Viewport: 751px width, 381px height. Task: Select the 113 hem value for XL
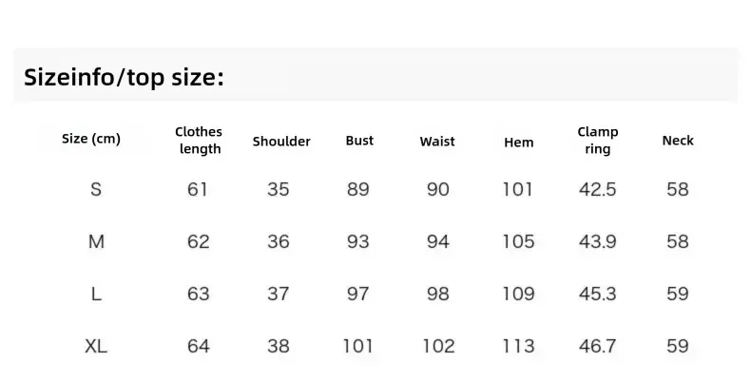[518, 346]
